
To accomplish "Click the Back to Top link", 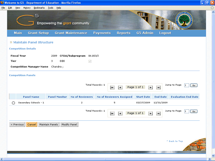I will click(175, 141).
